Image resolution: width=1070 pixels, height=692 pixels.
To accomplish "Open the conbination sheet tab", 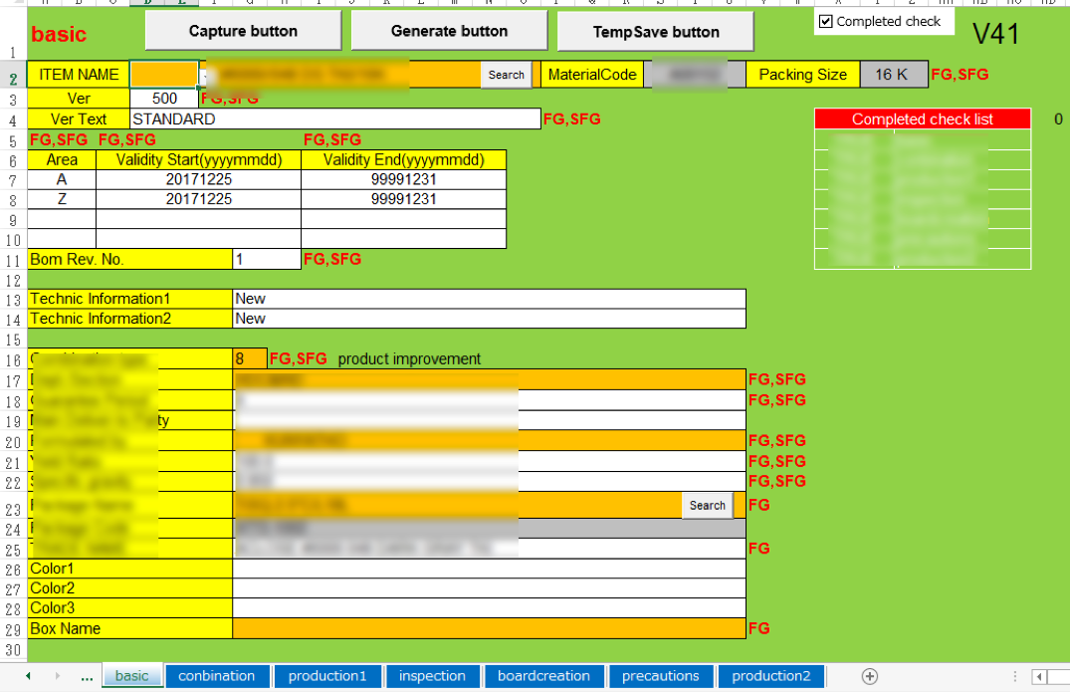I will point(216,676).
